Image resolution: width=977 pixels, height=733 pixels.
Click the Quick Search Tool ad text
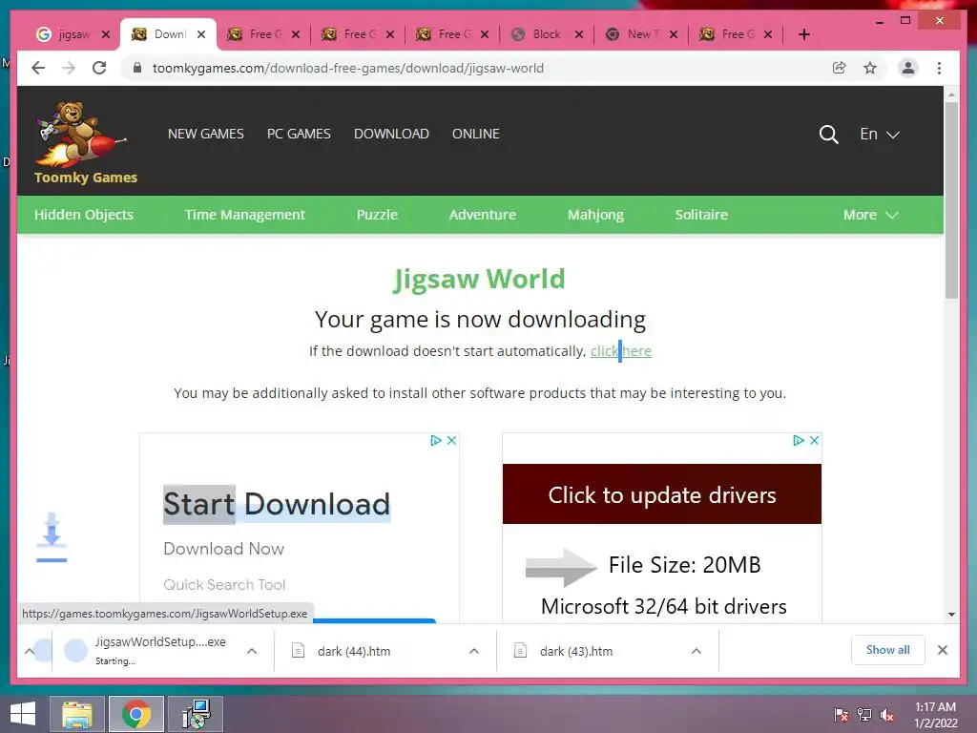[x=223, y=585]
